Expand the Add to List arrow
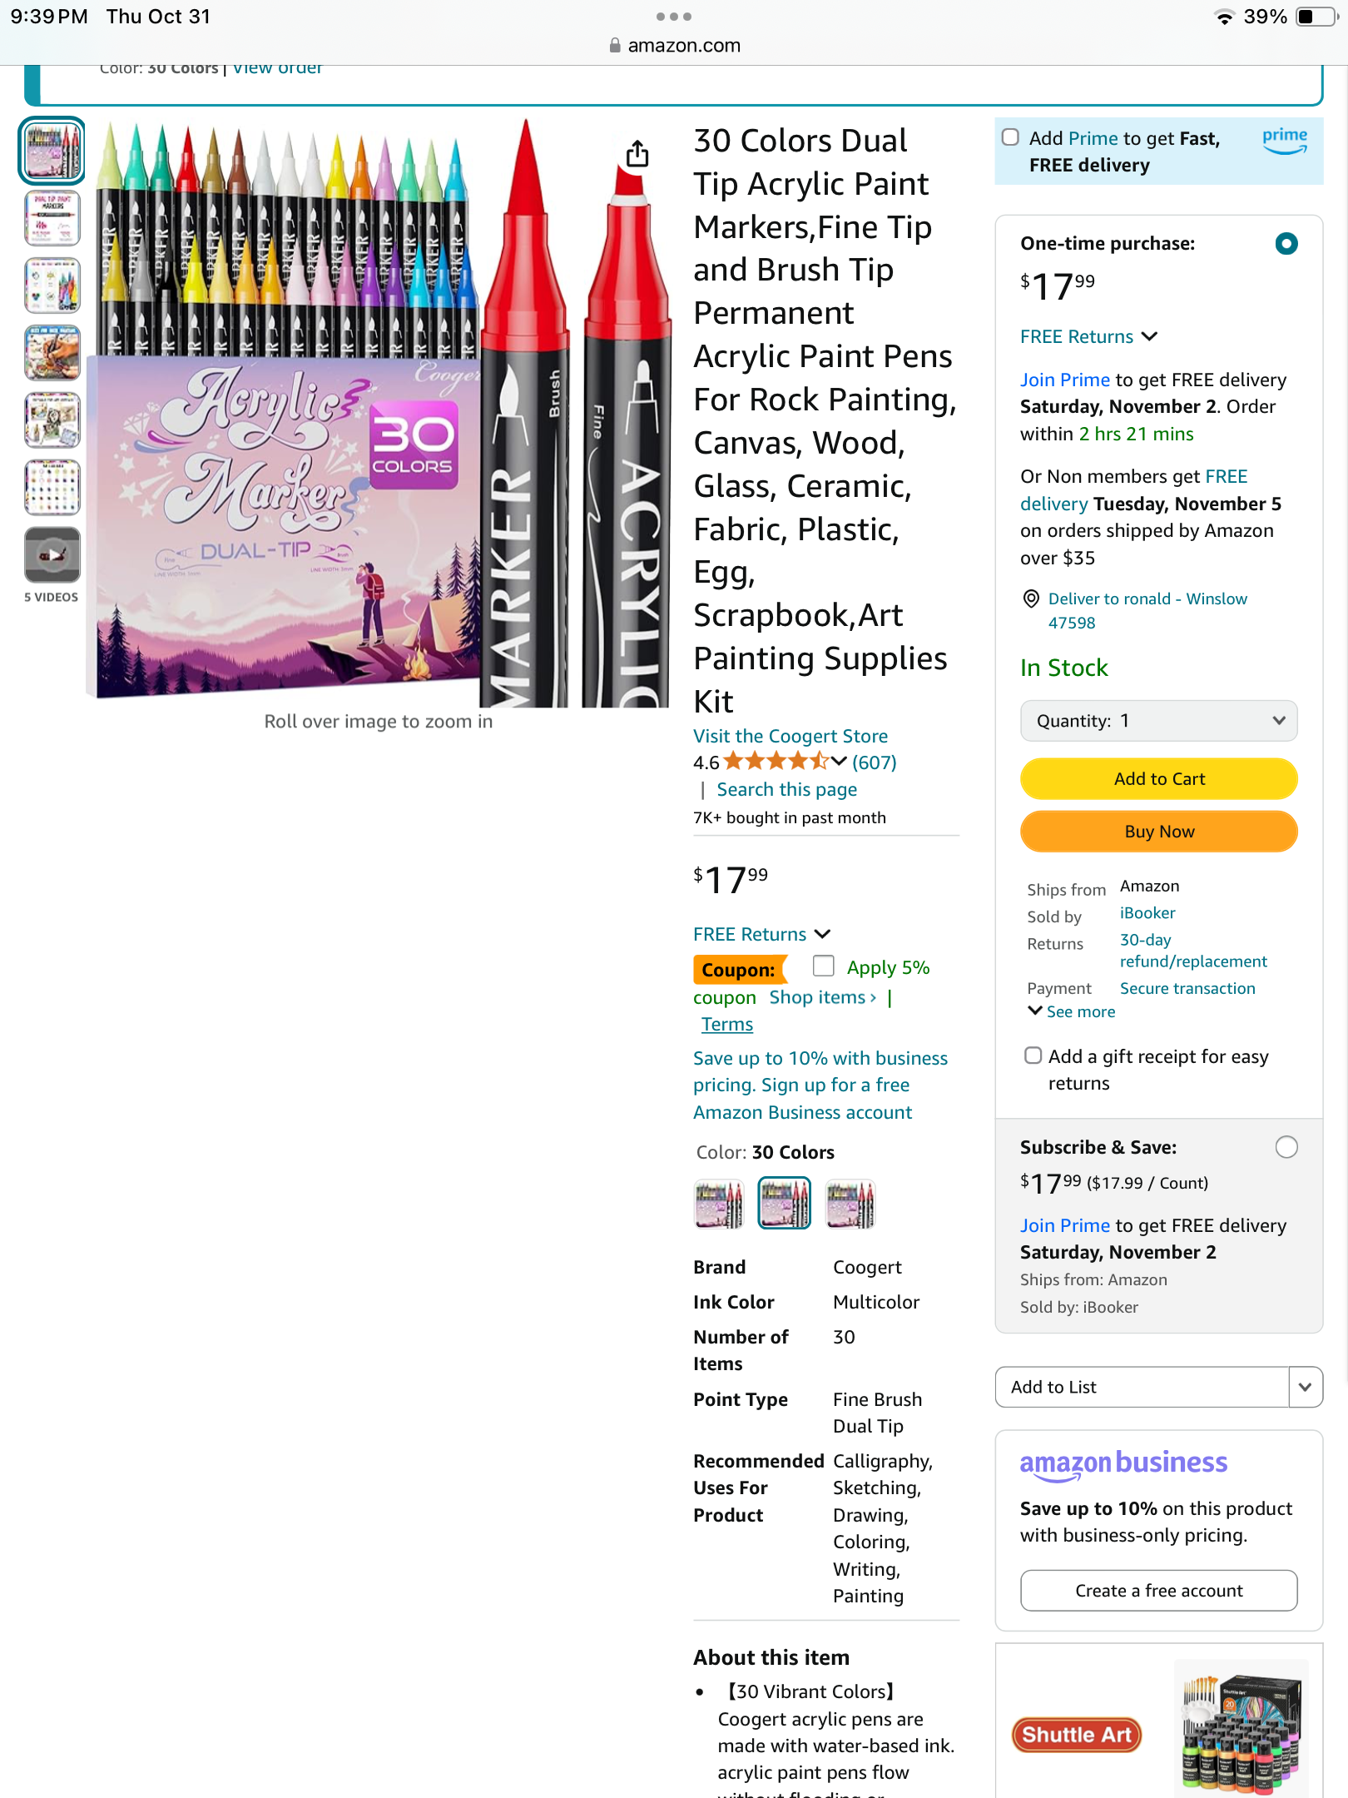1348x1798 pixels. tap(1306, 1387)
